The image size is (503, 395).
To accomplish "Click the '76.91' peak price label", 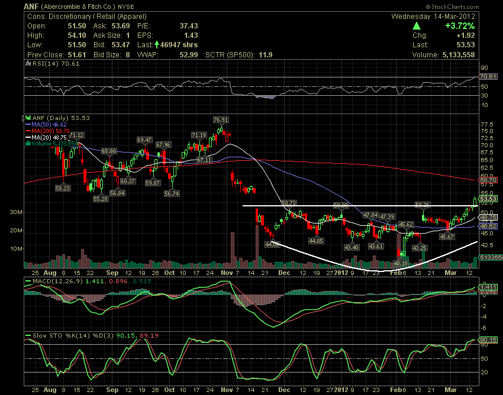I will pyautogui.click(x=221, y=120).
